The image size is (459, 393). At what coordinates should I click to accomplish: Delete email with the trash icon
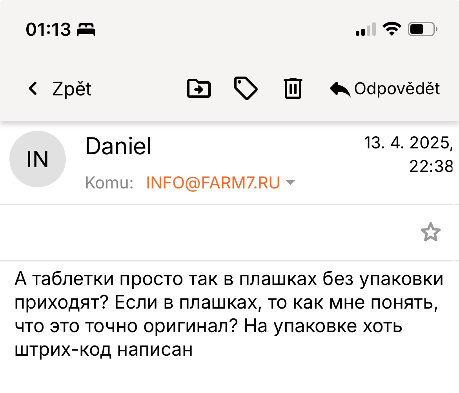point(293,88)
